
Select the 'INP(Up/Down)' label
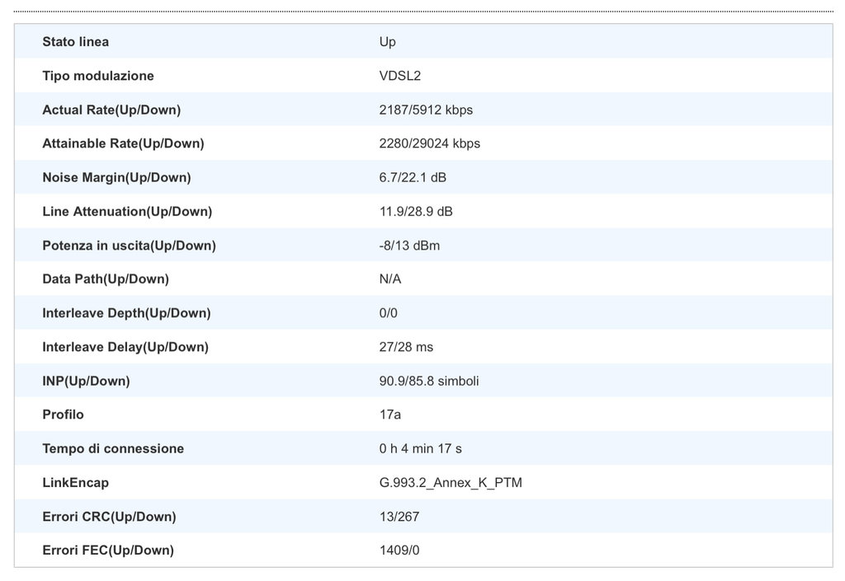(x=86, y=381)
